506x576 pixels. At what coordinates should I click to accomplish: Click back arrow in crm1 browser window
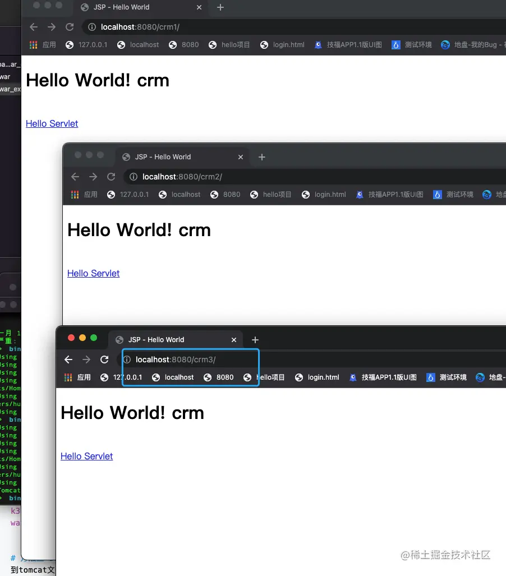click(34, 27)
